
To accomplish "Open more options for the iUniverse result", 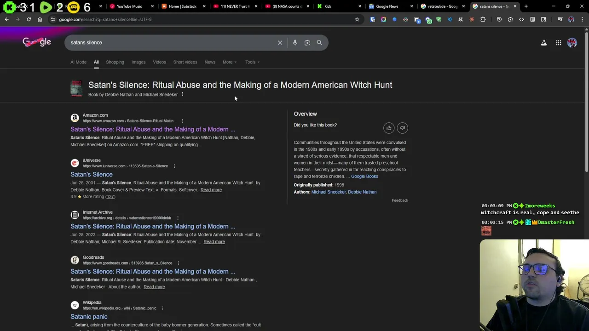I will (174, 166).
